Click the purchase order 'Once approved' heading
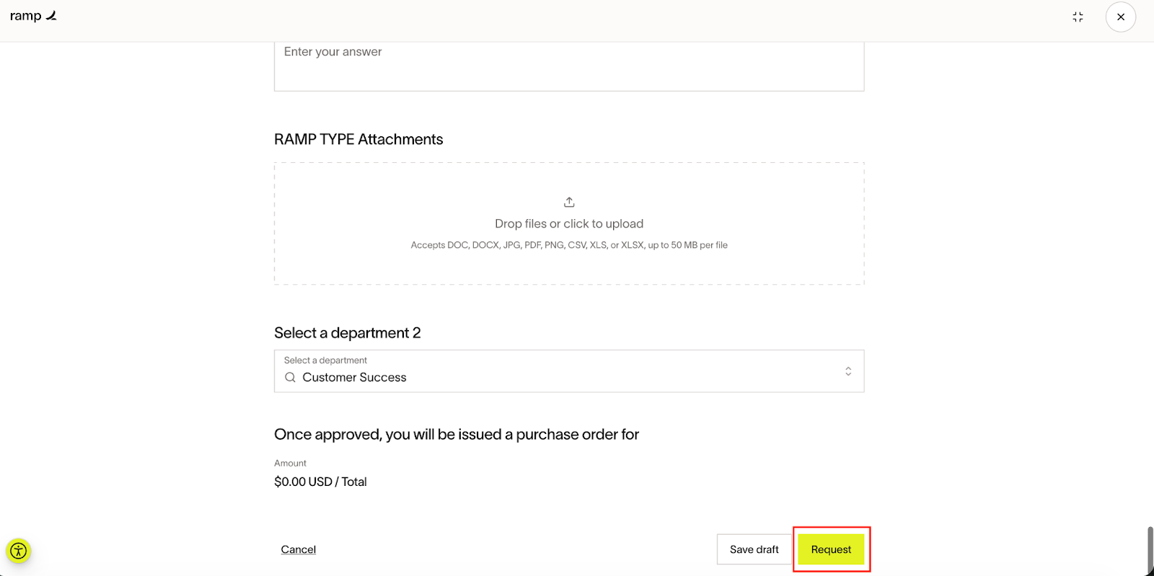Viewport: 1154px width, 576px height. 456,435
